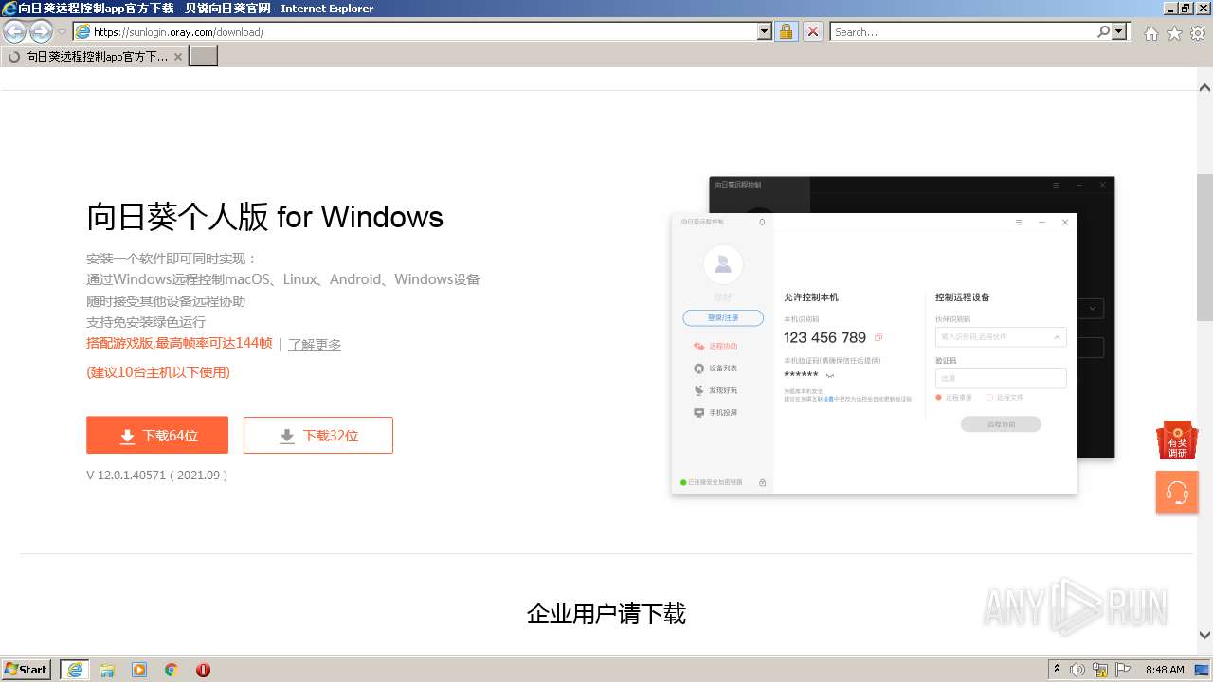Click the 8:48 AM system clock
The height and width of the screenshot is (682, 1213).
point(1165,670)
